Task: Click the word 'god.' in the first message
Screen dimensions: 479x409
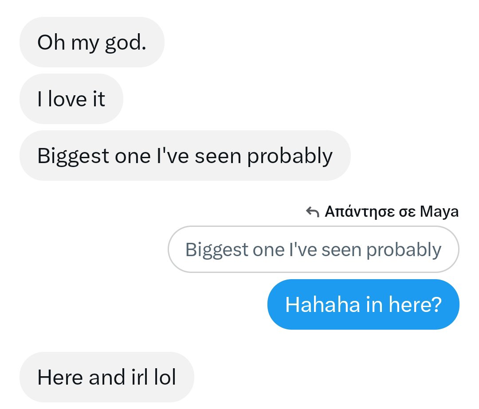Action: tap(126, 43)
